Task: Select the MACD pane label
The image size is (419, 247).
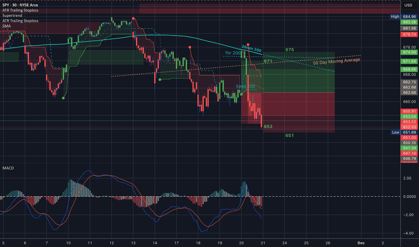Action: (x=8, y=168)
